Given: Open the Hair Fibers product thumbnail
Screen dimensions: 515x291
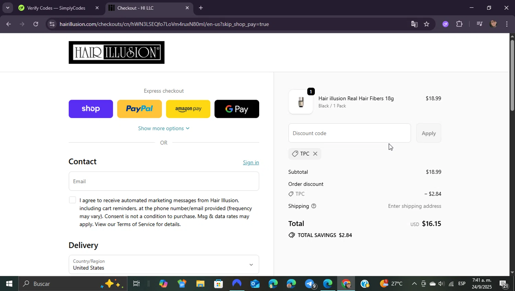Looking at the screenshot, I should 301,102.
